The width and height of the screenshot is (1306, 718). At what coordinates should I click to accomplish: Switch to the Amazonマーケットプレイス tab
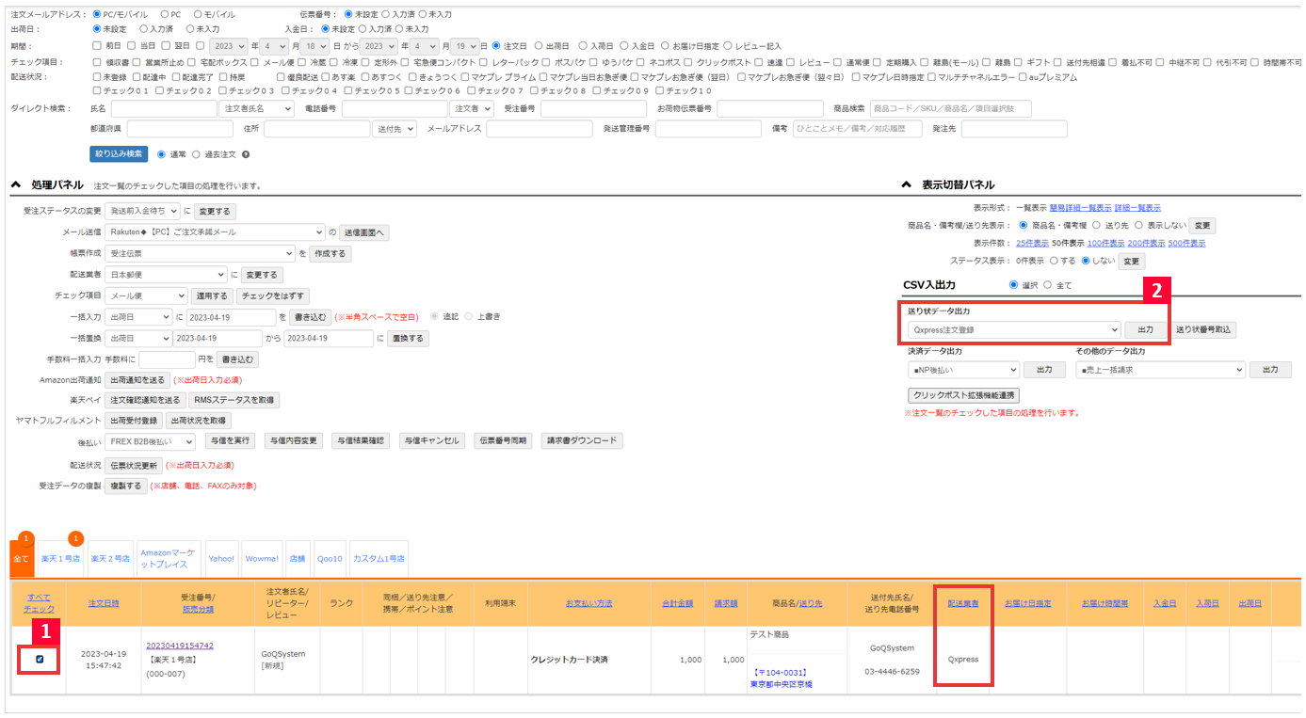(169, 557)
